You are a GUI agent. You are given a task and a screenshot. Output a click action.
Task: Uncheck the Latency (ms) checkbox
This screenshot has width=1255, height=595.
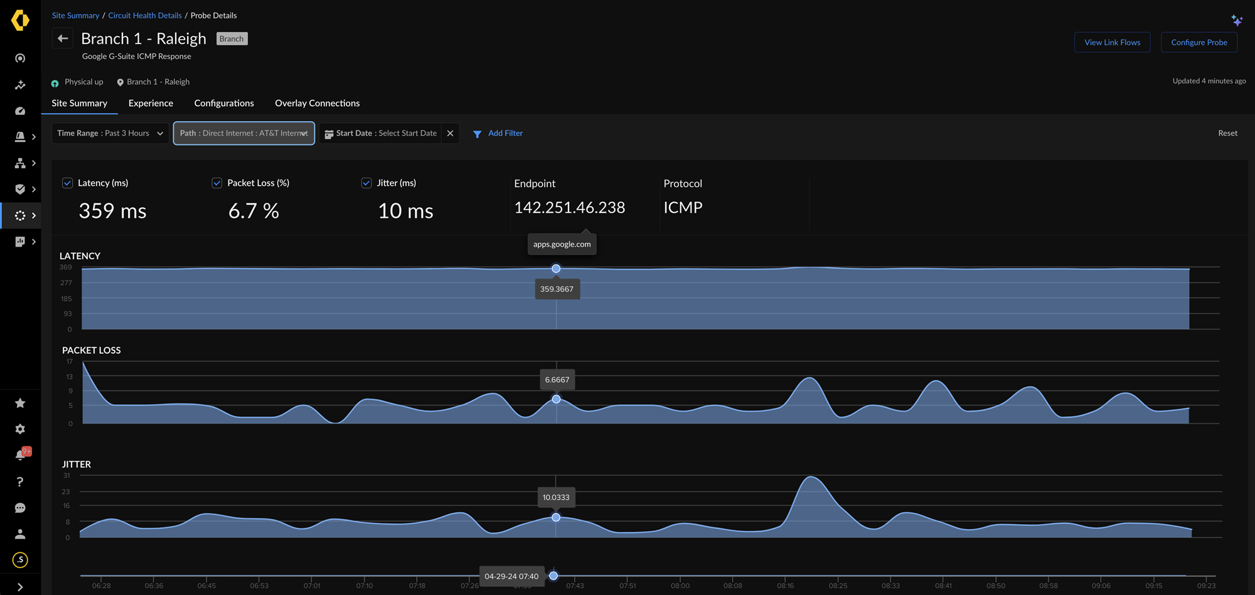[67, 183]
